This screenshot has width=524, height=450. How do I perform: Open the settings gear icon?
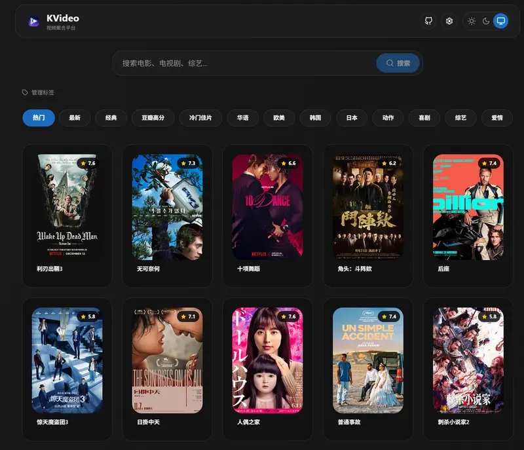[449, 21]
